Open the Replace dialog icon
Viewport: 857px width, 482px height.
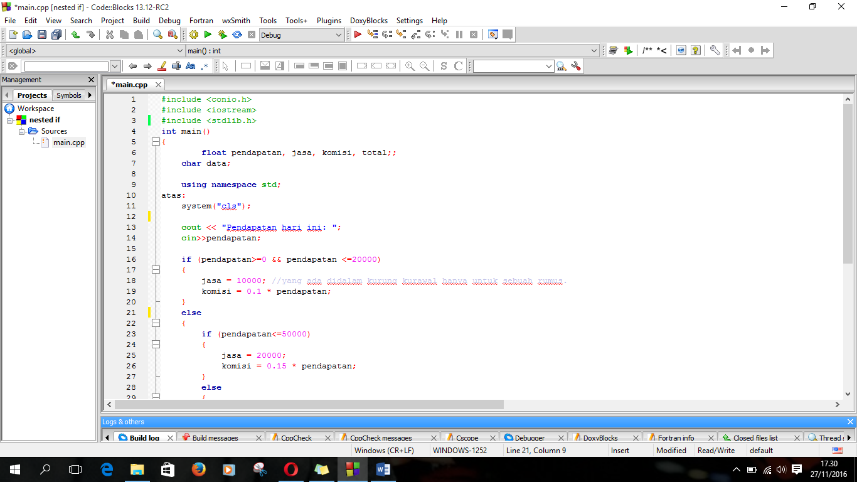tap(173, 35)
